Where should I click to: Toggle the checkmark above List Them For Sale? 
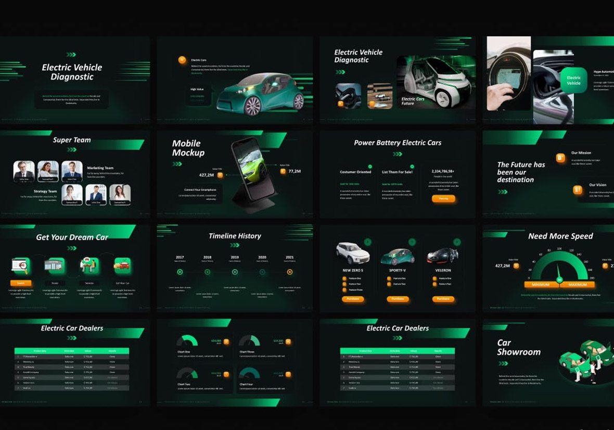pyautogui.click(x=399, y=167)
